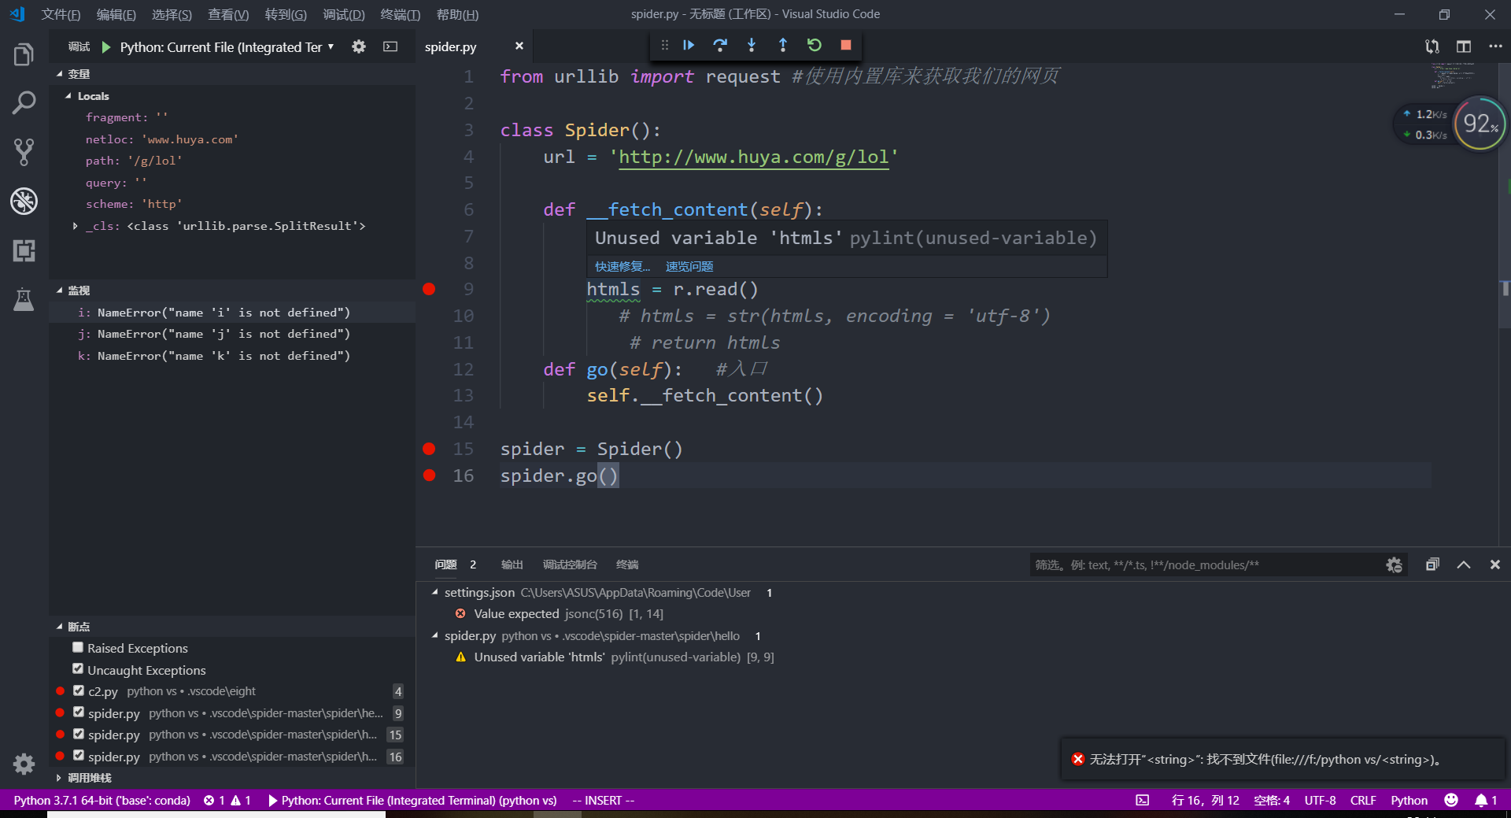Collapse all in problems panel

point(1432,564)
